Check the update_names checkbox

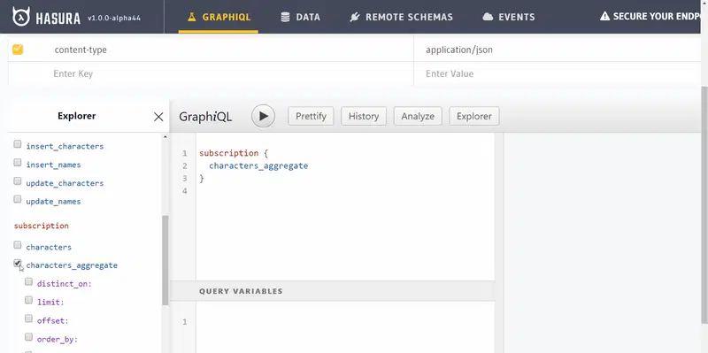coord(17,199)
